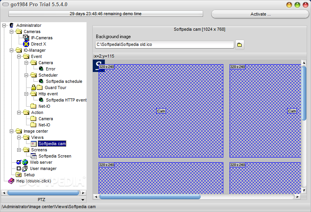
Task: Click the Softpedia S background logo
Action: pyautogui.click(x=99, y=65)
